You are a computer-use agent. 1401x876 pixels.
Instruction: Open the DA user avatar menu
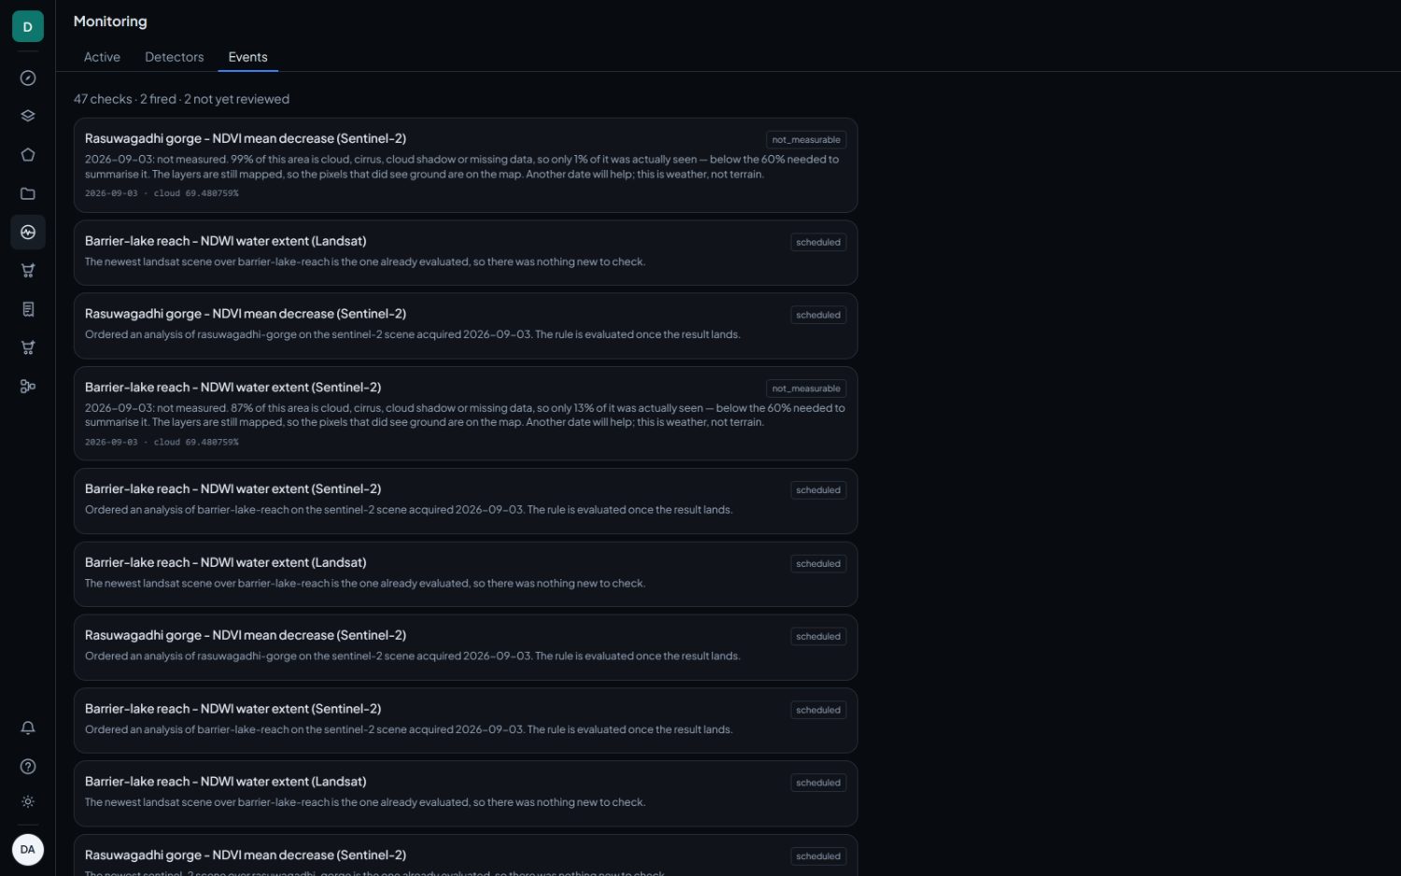28,850
